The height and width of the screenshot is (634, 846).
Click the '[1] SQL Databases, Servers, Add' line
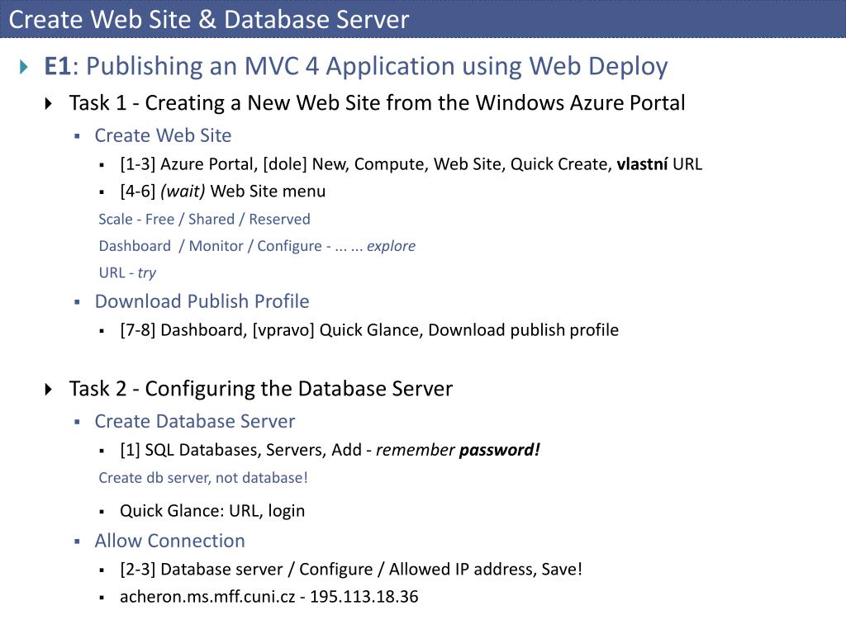[330, 450]
